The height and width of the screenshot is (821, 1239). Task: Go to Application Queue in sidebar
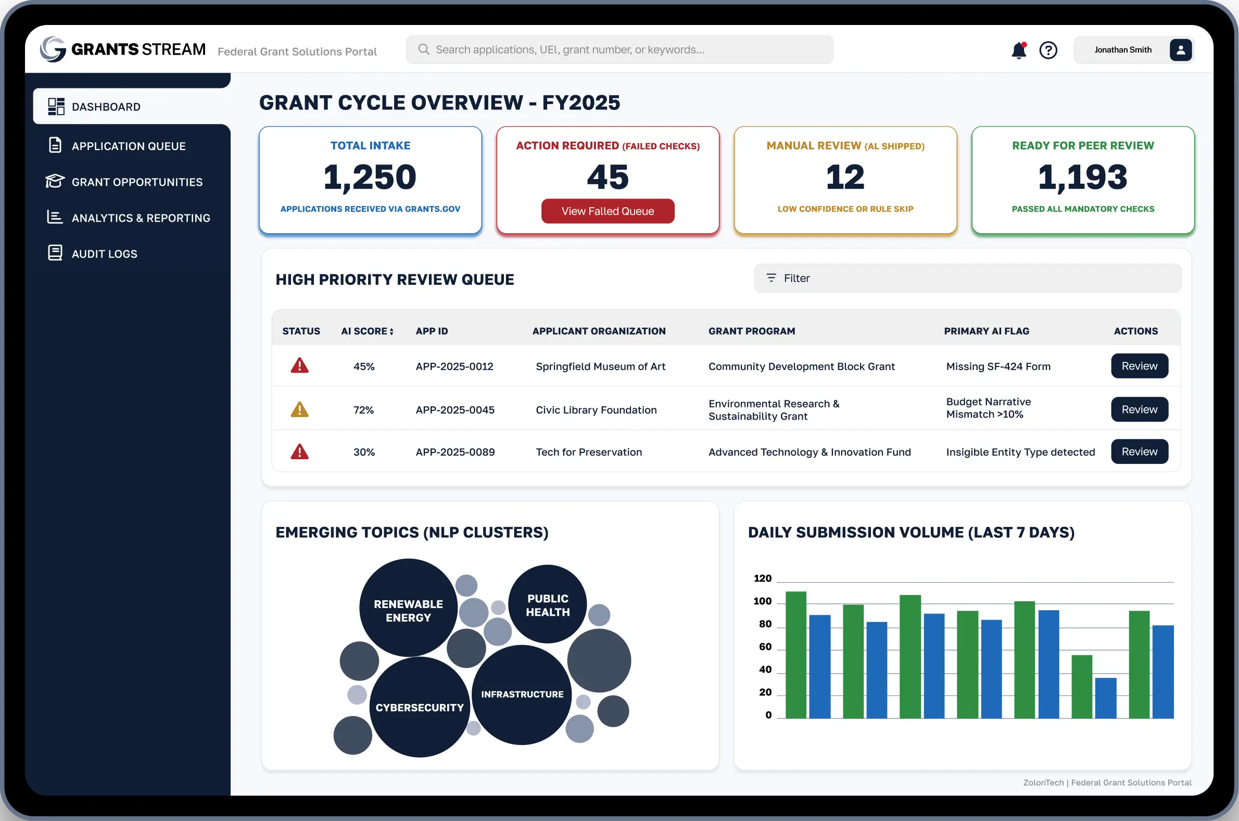pyautogui.click(x=128, y=146)
